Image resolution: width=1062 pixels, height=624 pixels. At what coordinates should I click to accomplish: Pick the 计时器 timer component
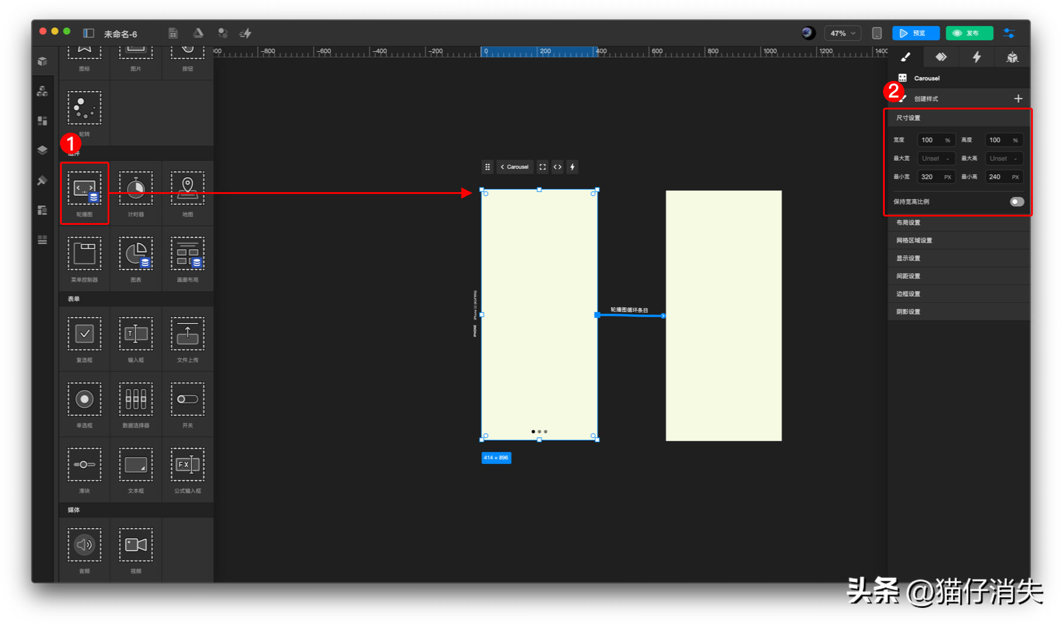click(x=136, y=193)
